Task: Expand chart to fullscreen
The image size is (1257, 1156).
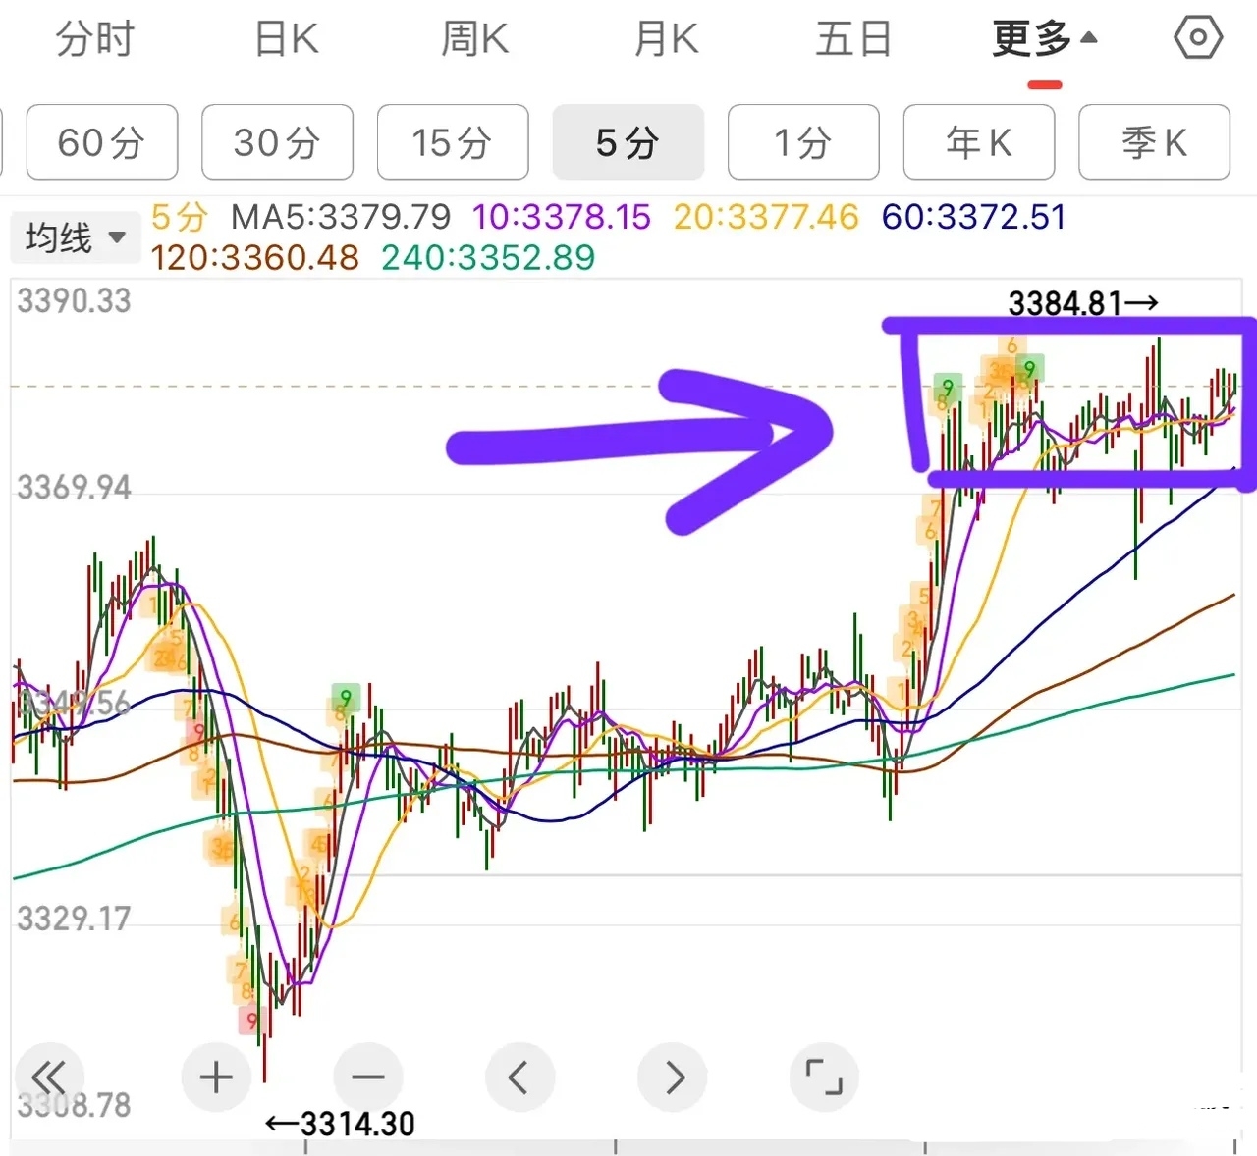Action: (x=824, y=1077)
